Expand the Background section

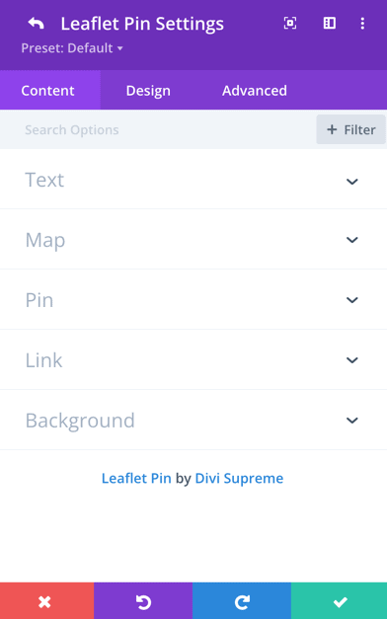point(193,420)
